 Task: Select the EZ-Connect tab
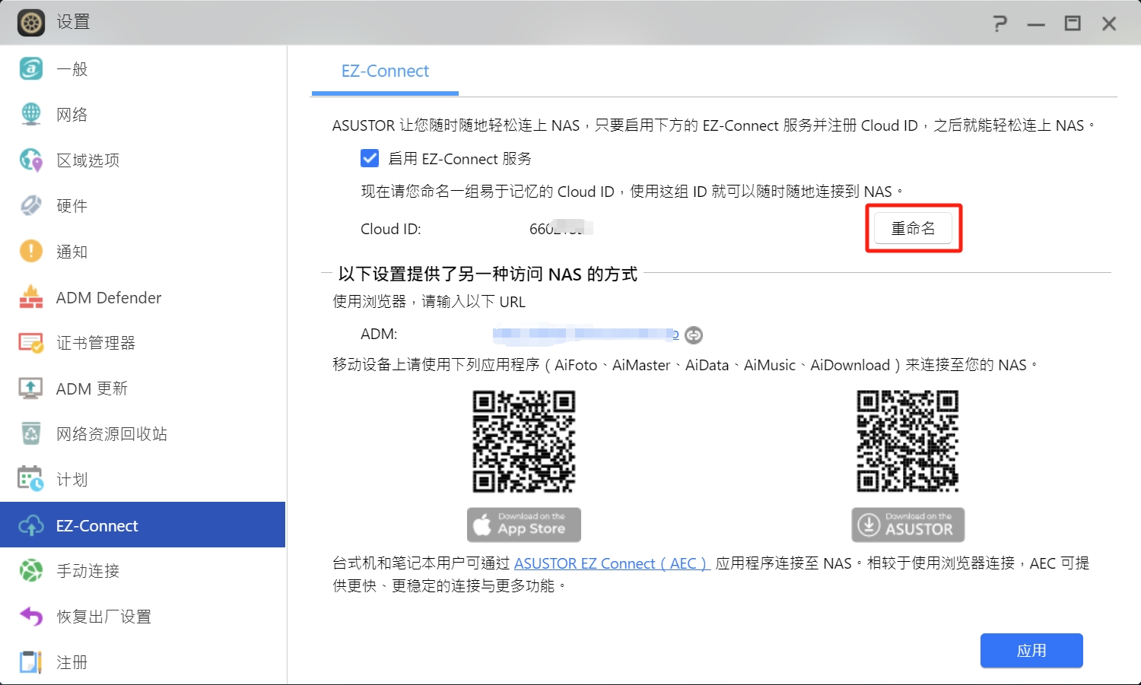point(385,71)
